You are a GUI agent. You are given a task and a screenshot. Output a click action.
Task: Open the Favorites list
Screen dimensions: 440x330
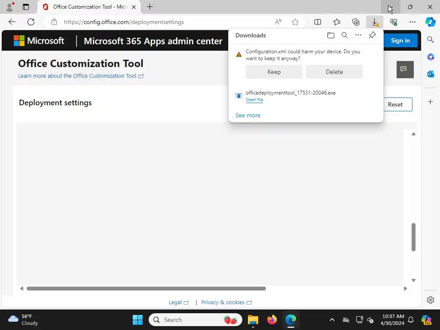point(337,22)
